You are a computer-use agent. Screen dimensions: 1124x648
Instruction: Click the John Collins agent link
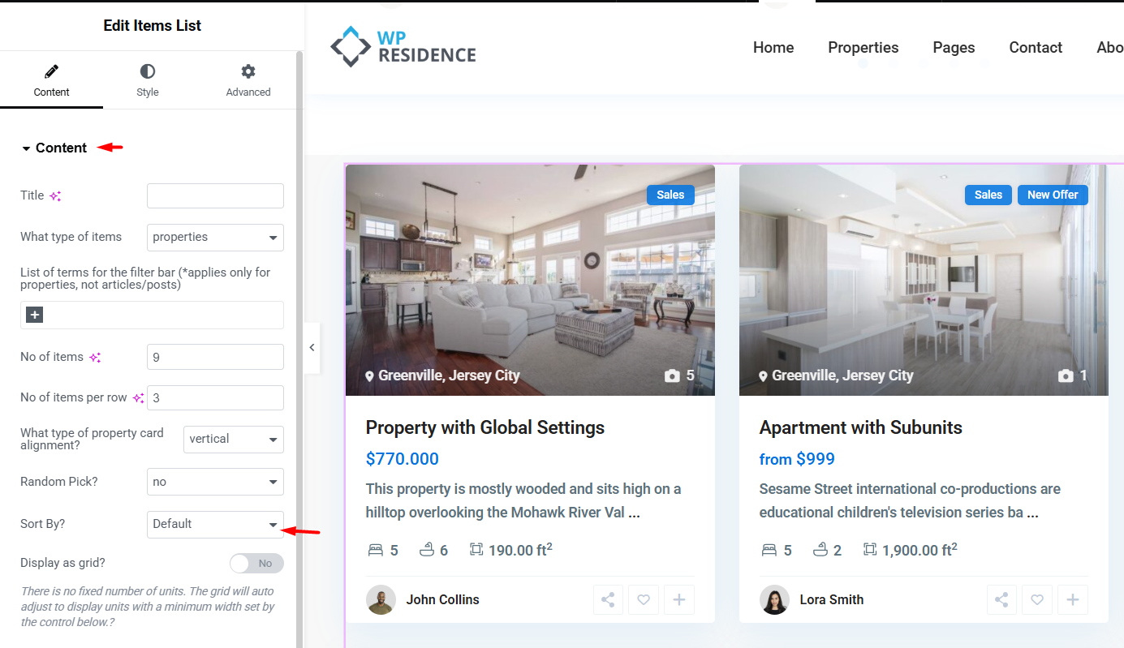[442, 600]
